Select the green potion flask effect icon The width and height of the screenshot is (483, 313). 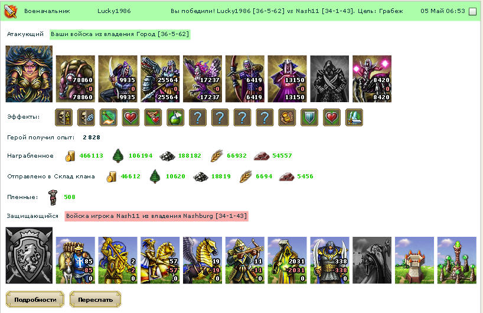coord(175,118)
